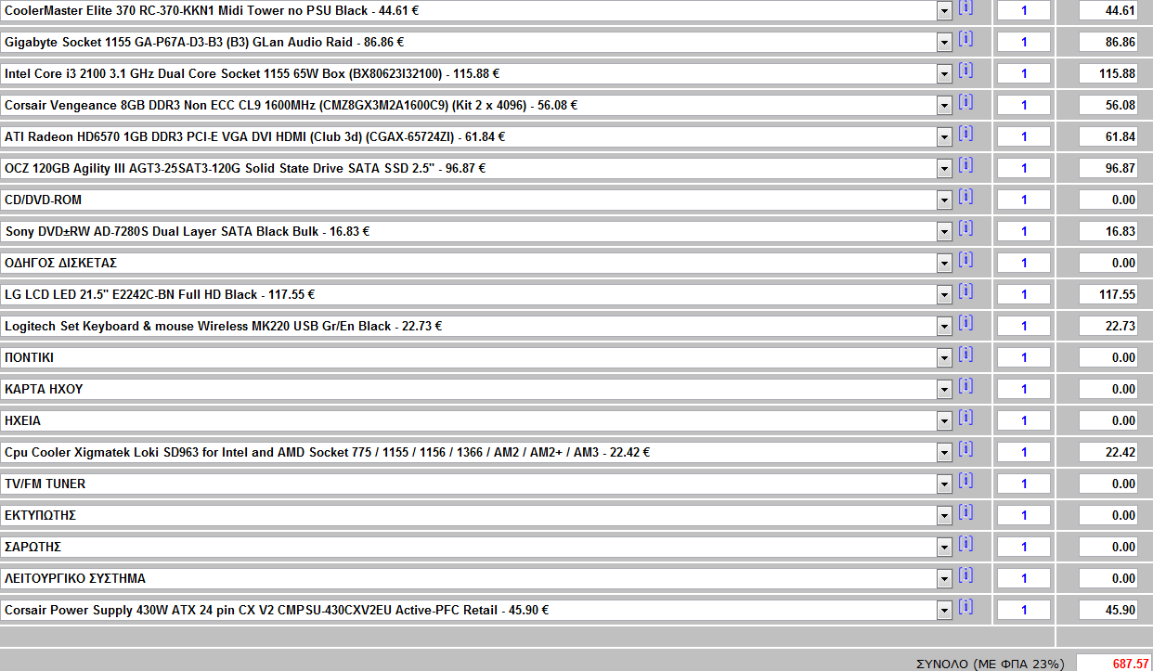
Task: Click the 22.42 price field
Action: coord(1108,453)
